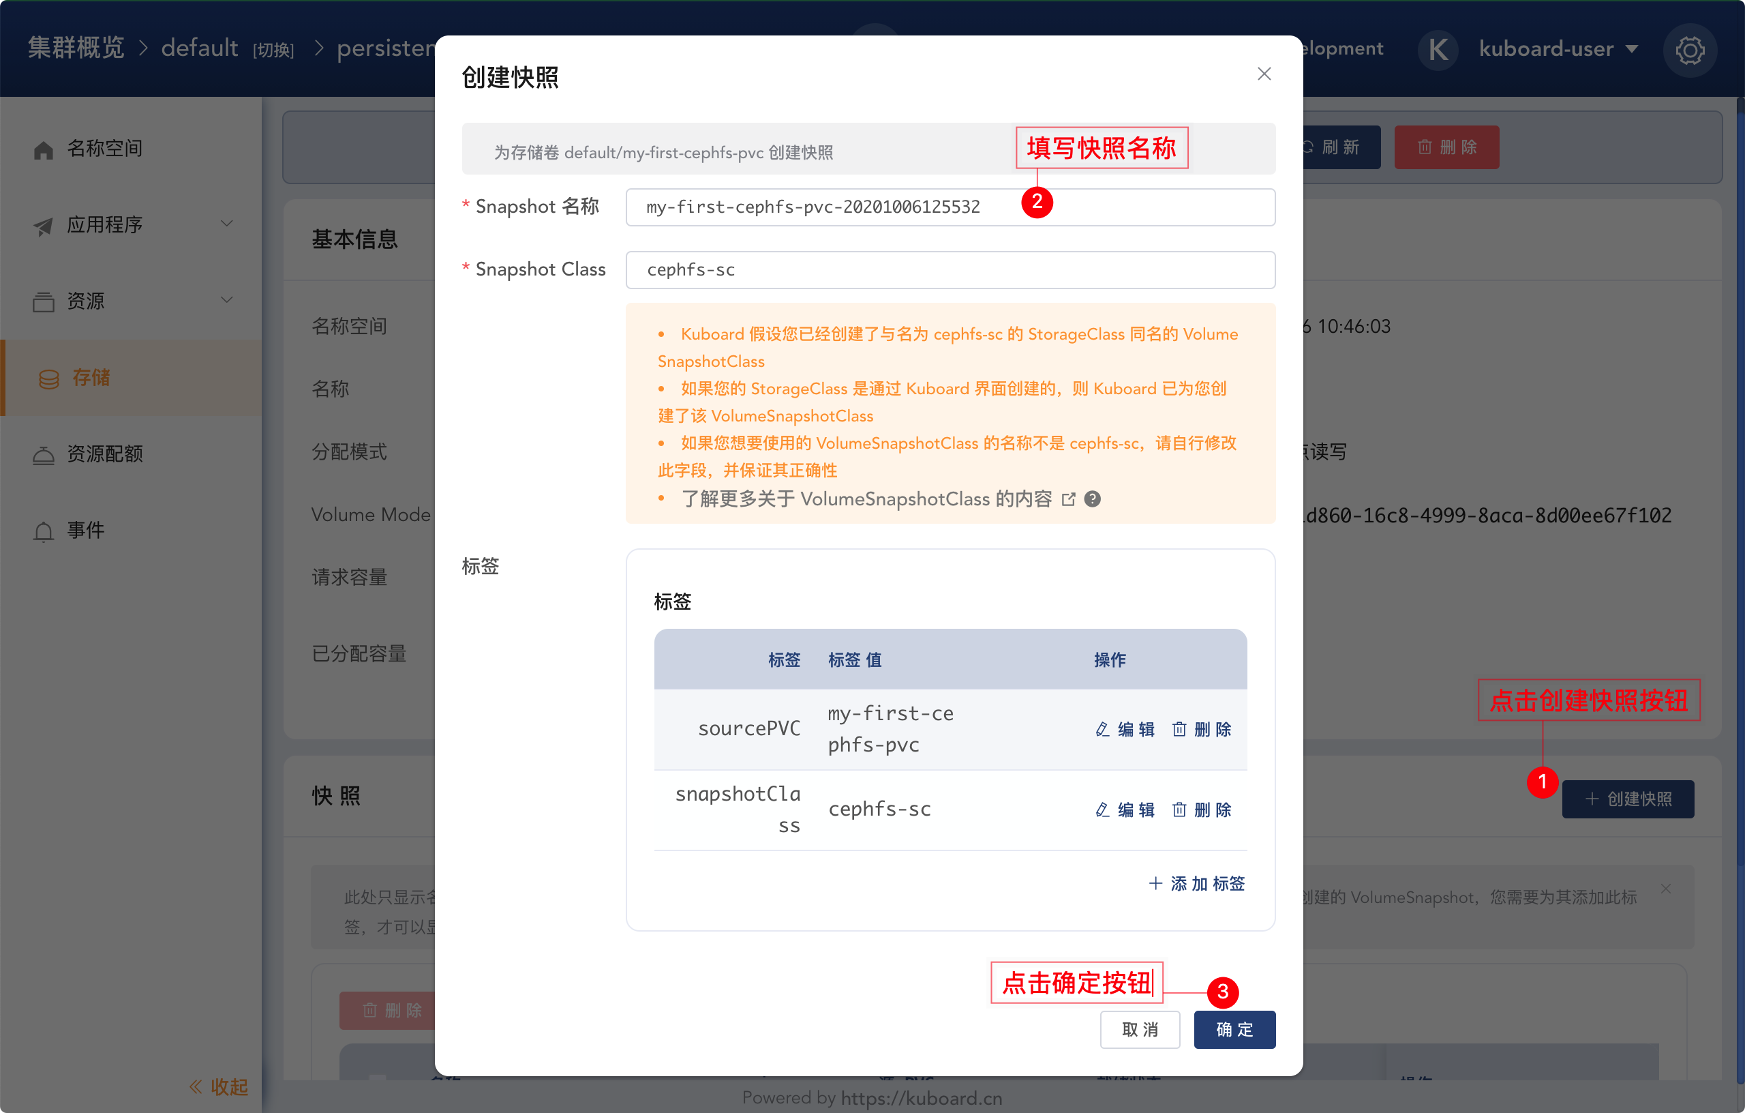Collapse sidebar with 收起
Screen dimensions: 1745x1113
click(219, 1086)
